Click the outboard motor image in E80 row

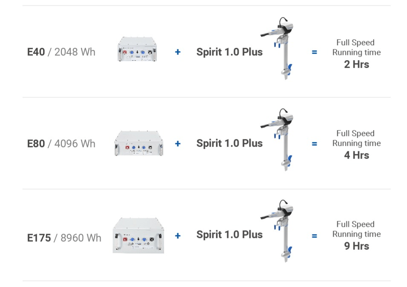(x=280, y=139)
